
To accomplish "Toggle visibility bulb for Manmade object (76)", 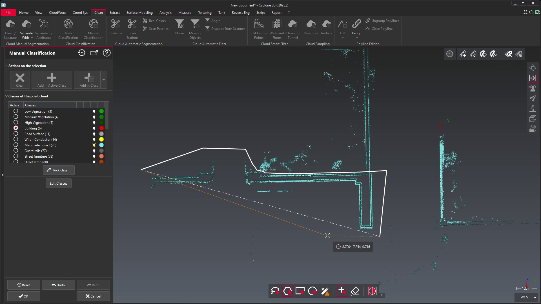I will pos(94,145).
